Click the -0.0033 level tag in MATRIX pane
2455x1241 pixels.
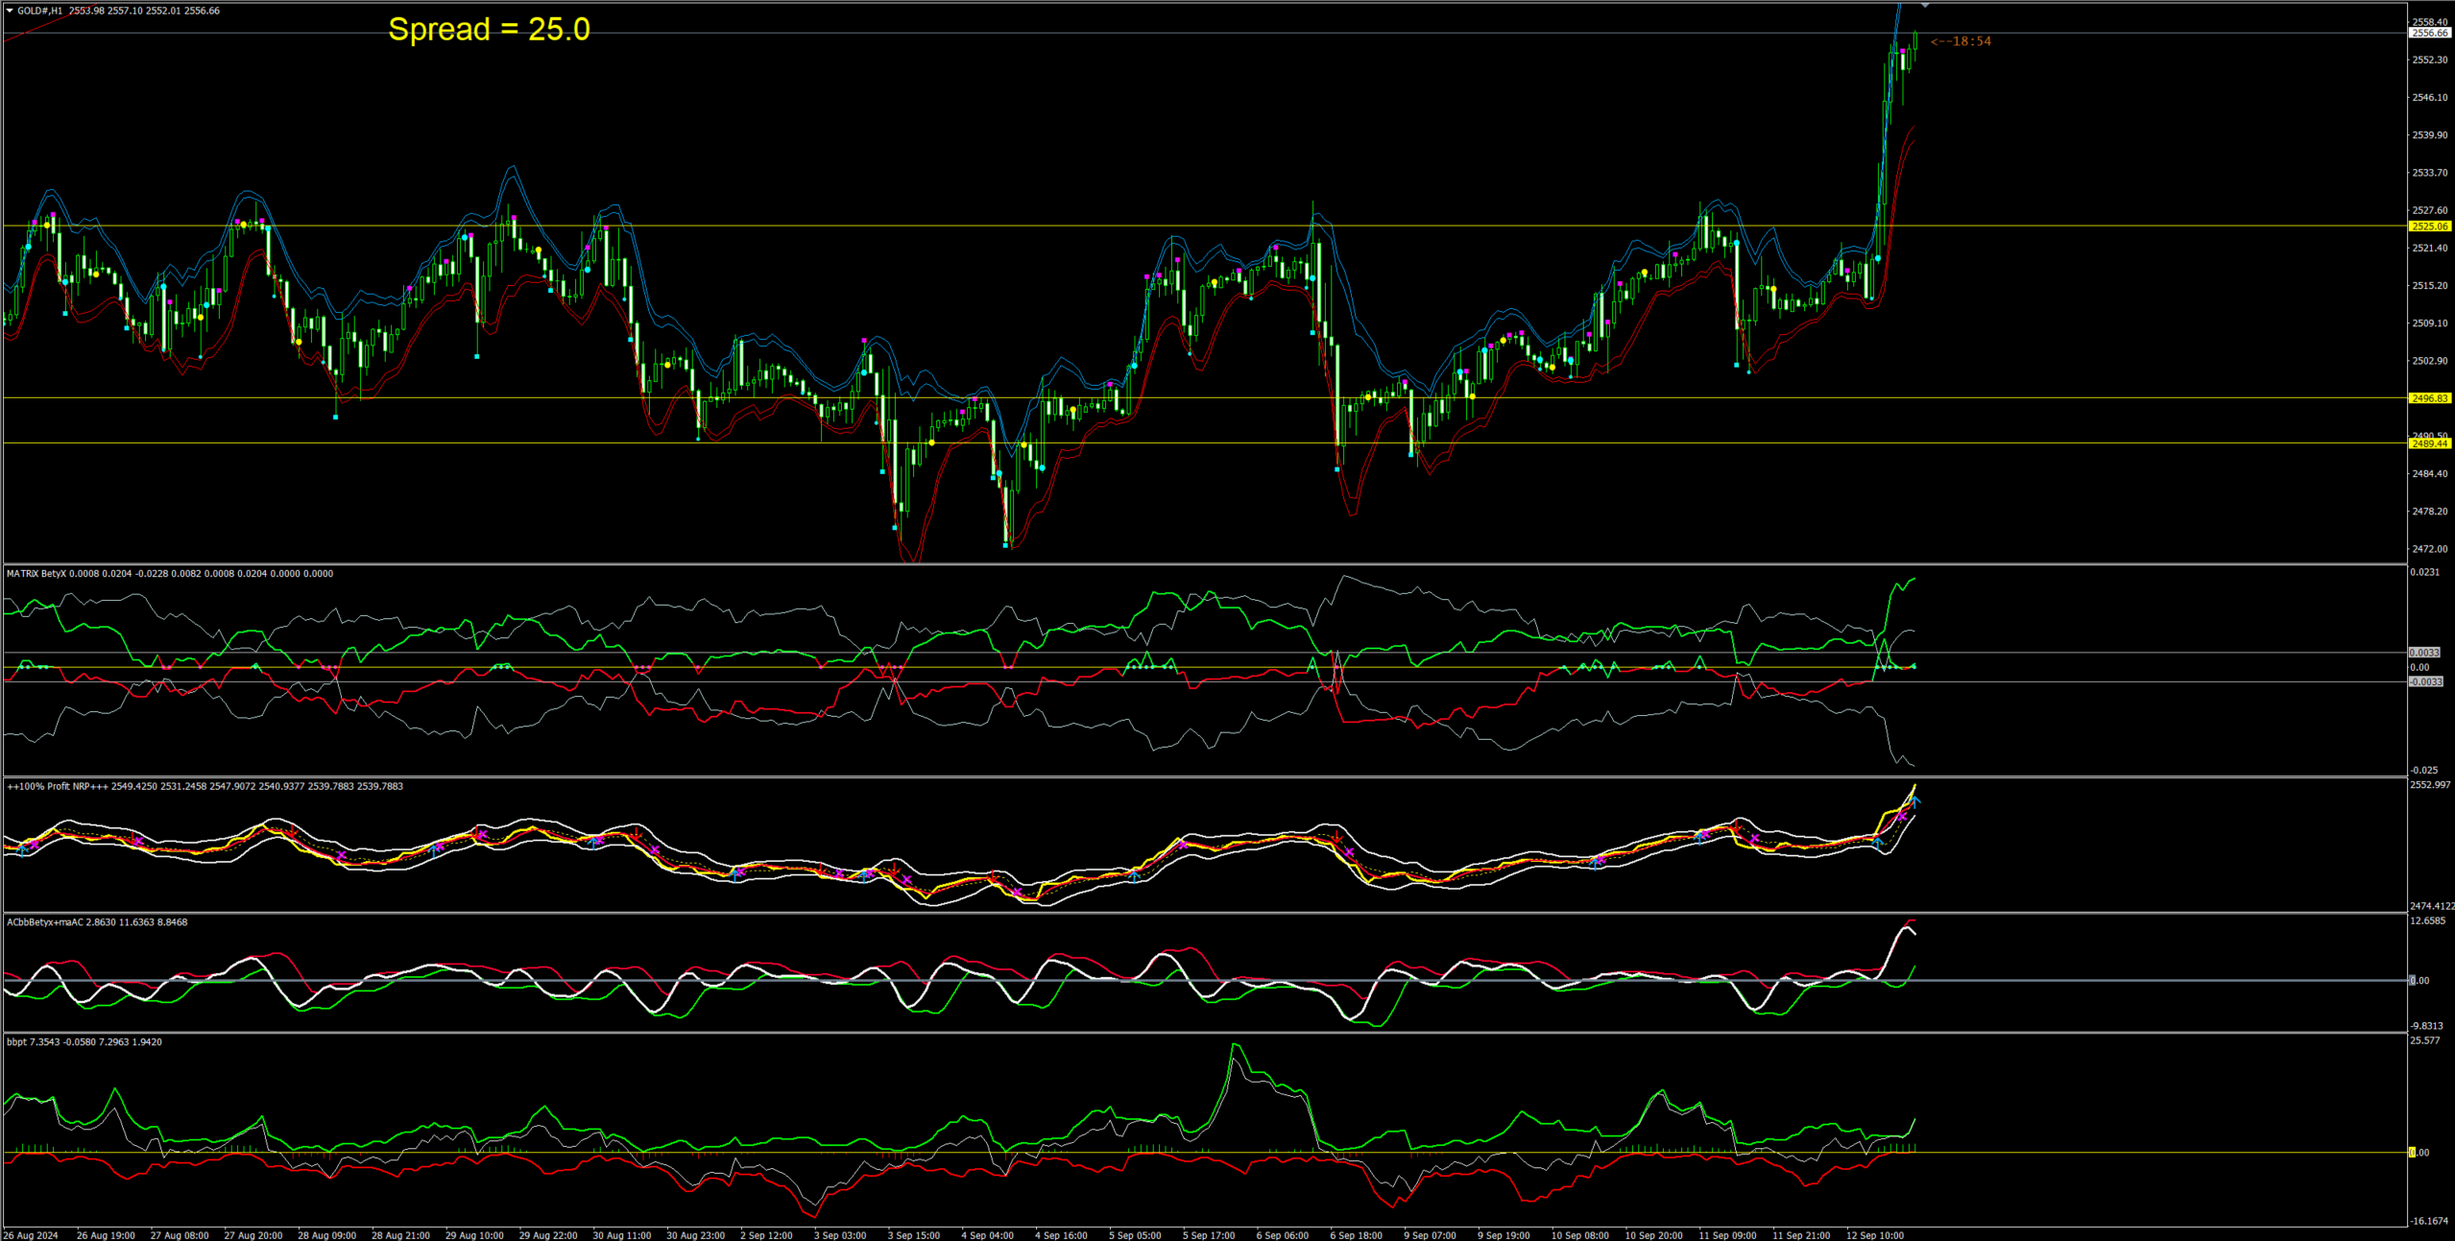2425,682
